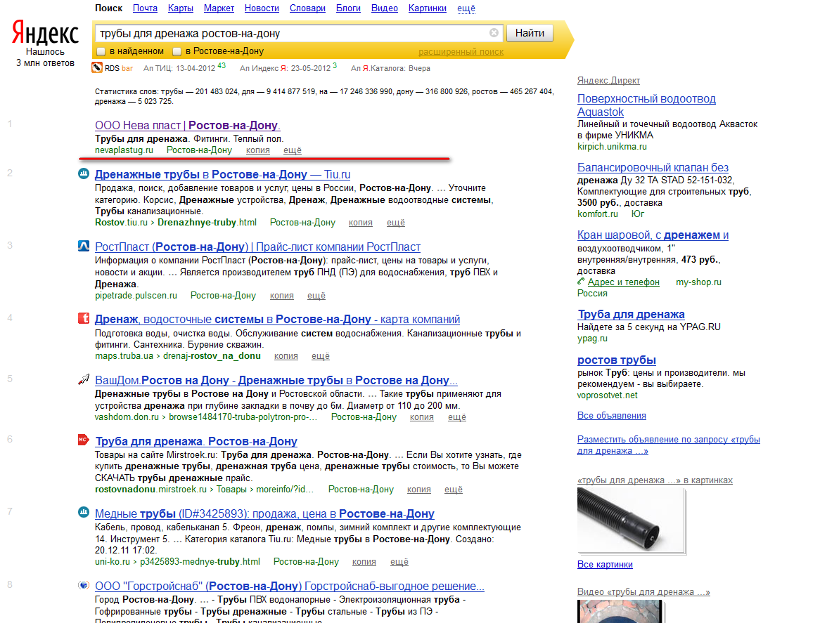The image size is (820, 623).
Task: Open the Кран шаровой ad
Action: tap(653, 235)
